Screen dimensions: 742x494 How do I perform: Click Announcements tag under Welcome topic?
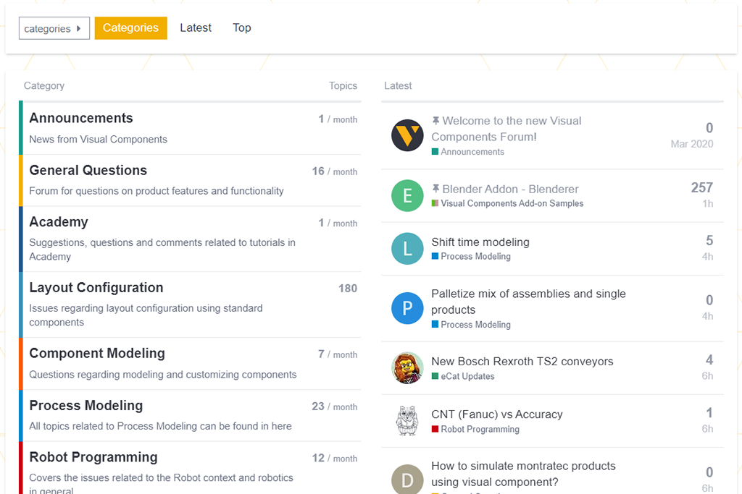coord(467,152)
